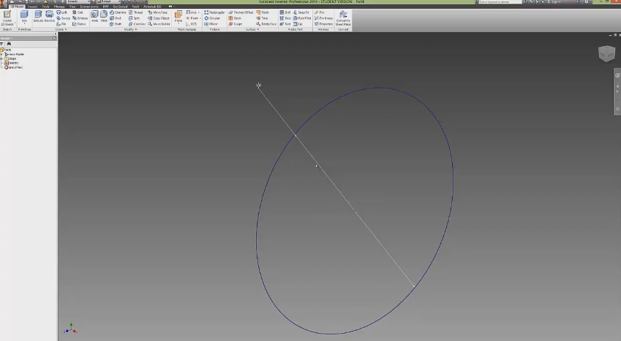Click the ViewCube in the viewport
The width and height of the screenshot is (621, 341).
[607, 53]
